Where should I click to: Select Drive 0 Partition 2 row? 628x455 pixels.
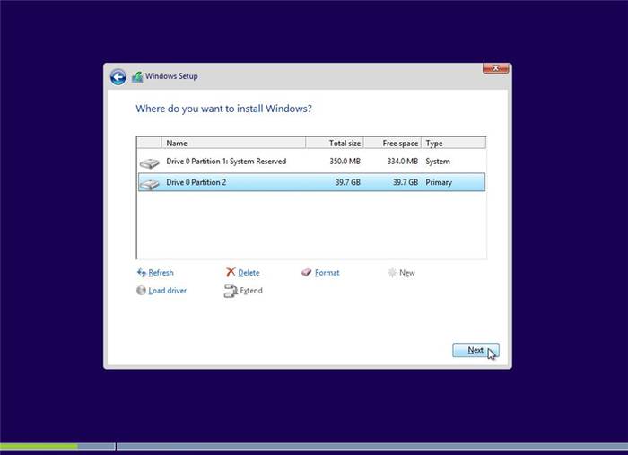pos(311,182)
